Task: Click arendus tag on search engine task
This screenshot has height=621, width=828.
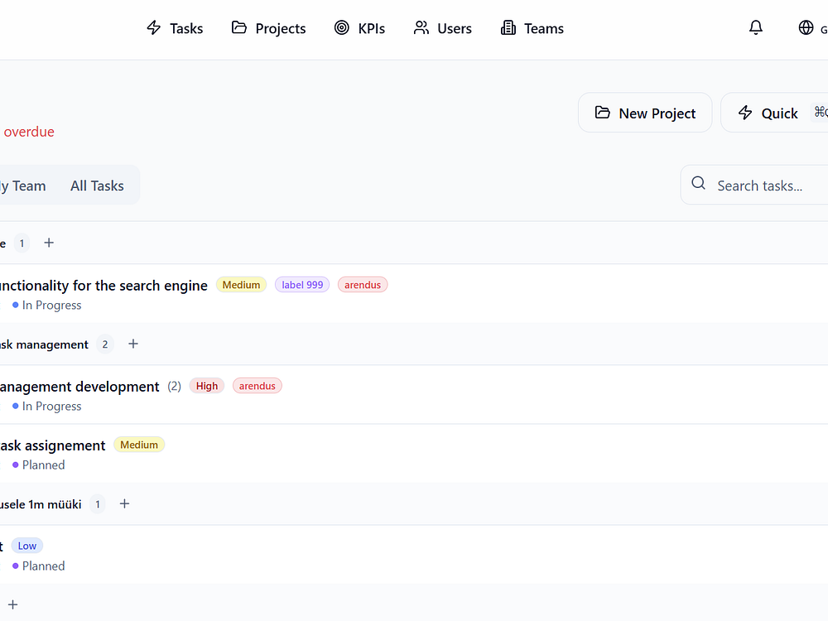Action: (x=363, y=285)
